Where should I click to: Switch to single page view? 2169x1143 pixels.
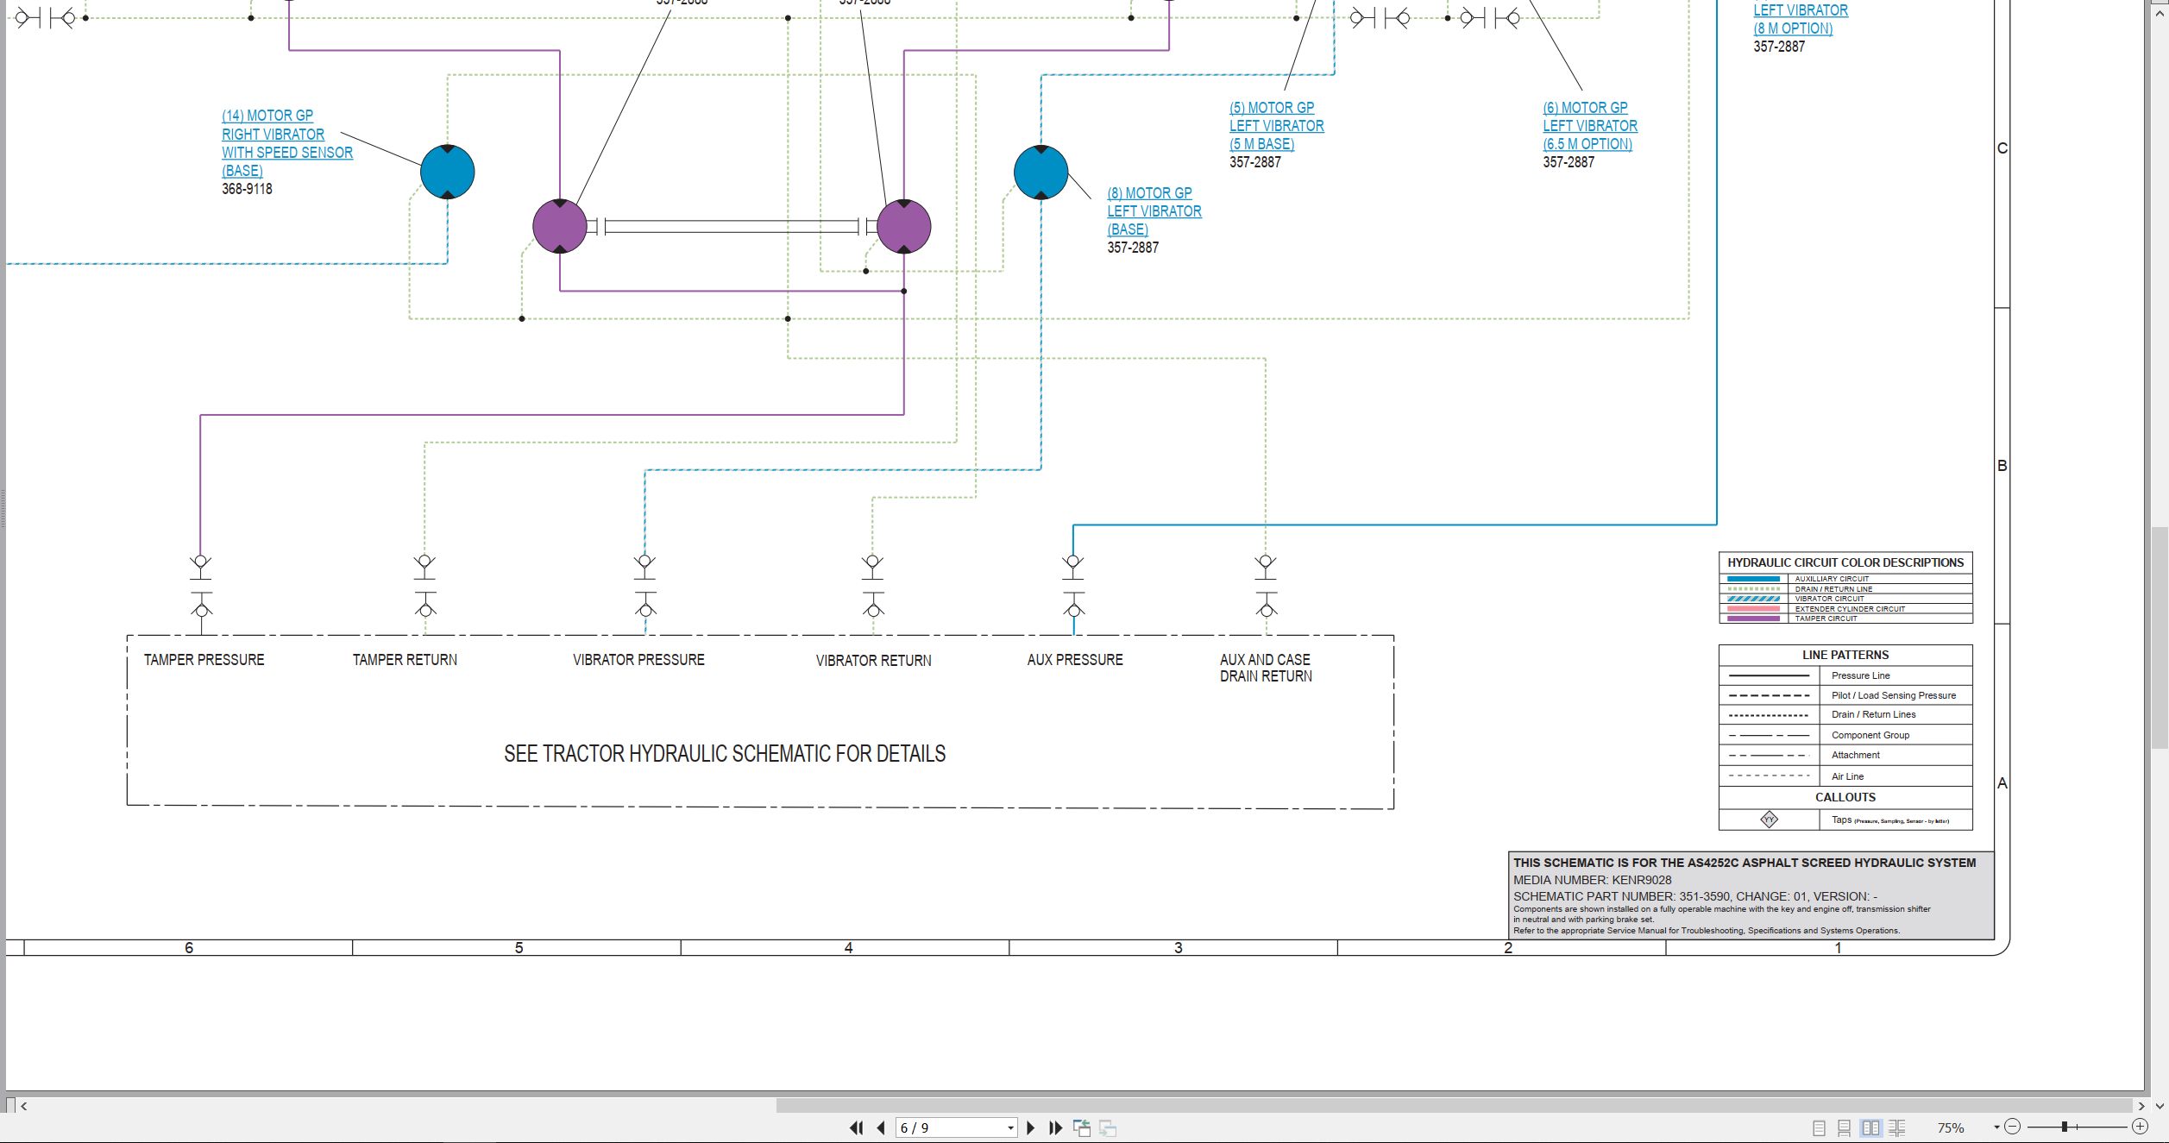tap(1819, 1127)
